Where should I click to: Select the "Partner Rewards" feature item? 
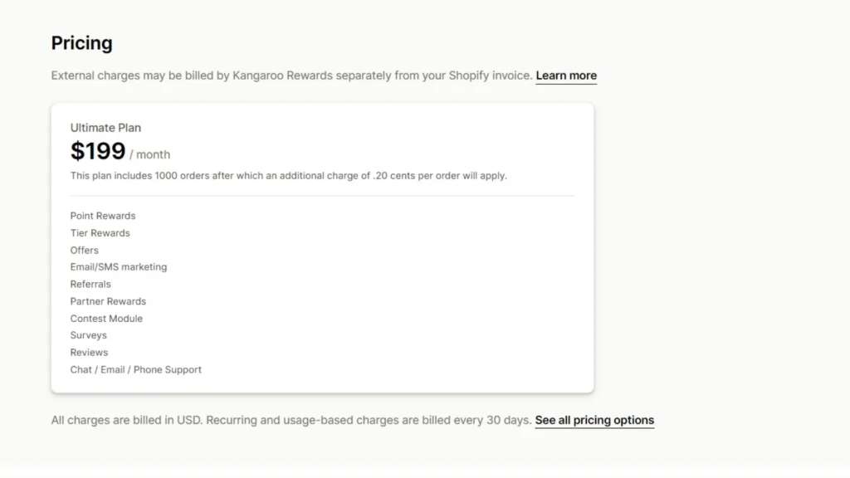pos(108,301)
